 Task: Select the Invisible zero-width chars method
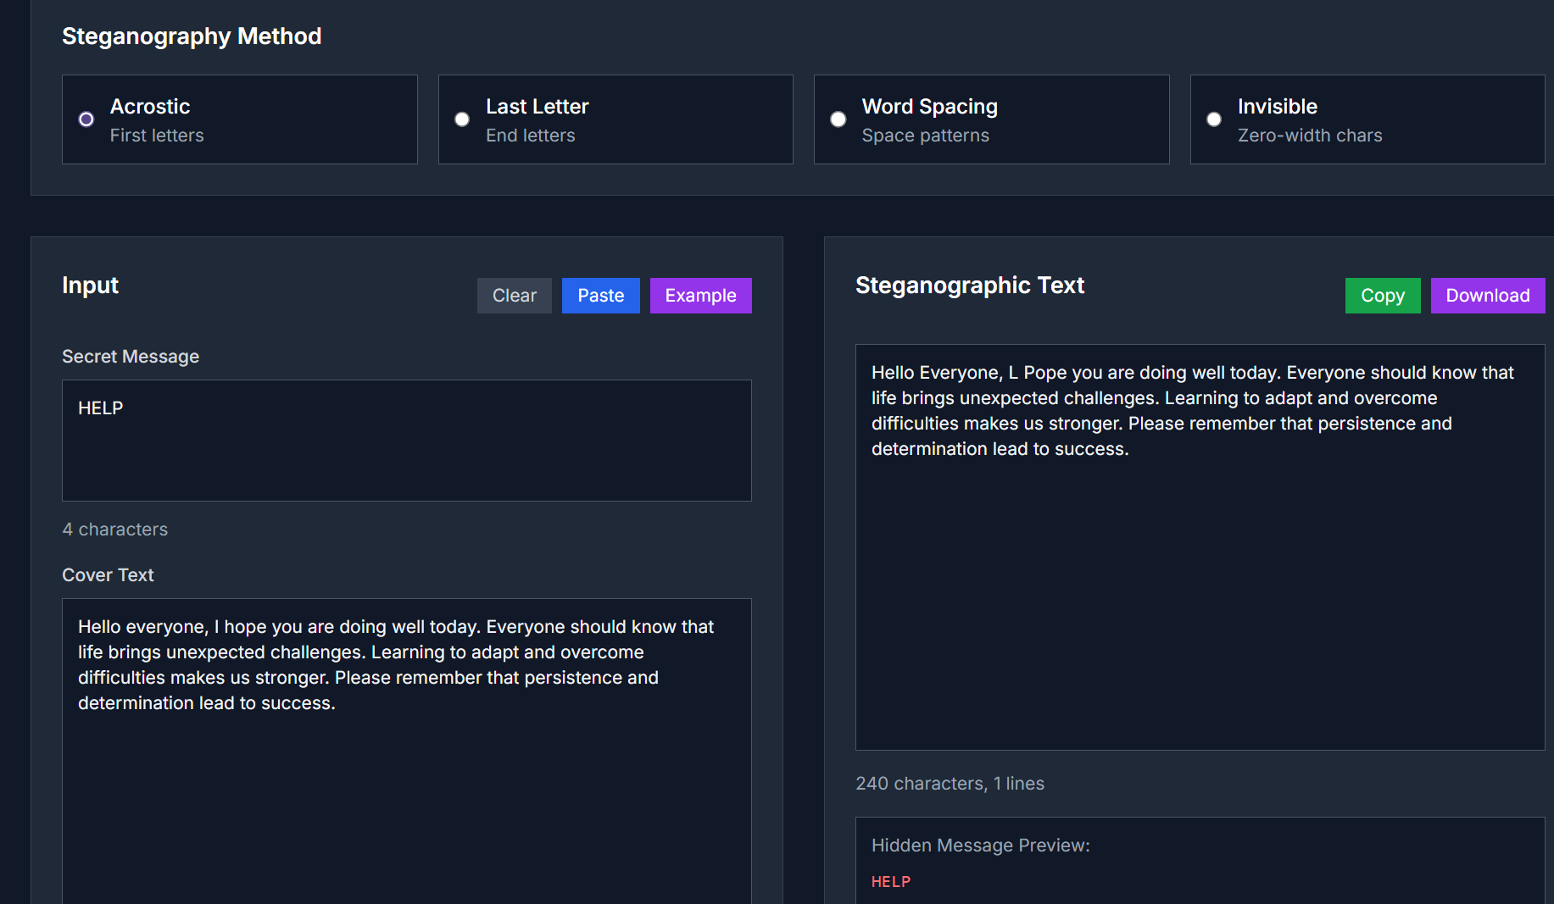(1214, 119)
